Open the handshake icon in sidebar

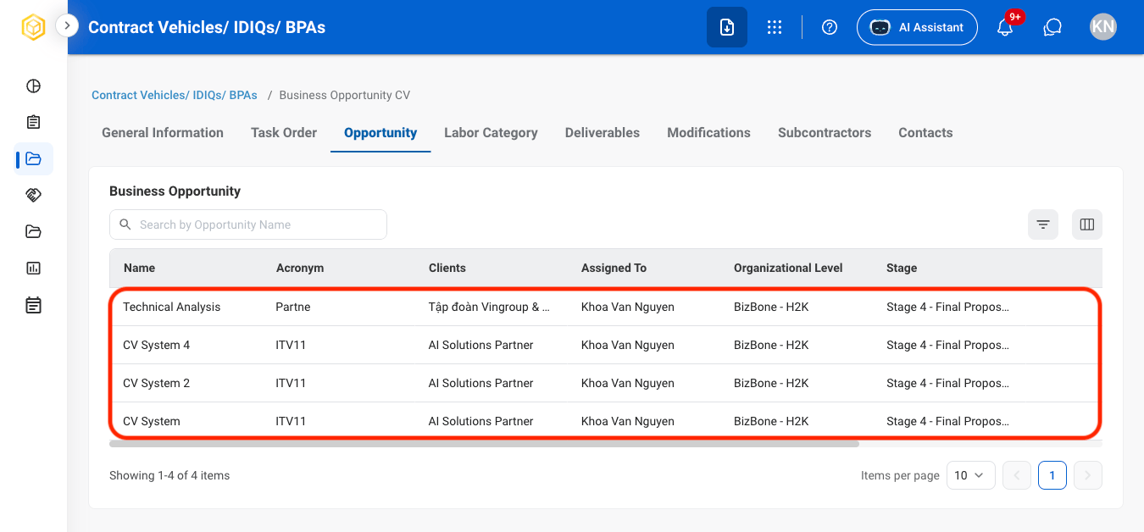pyautogui.click(x=33, y=195)
